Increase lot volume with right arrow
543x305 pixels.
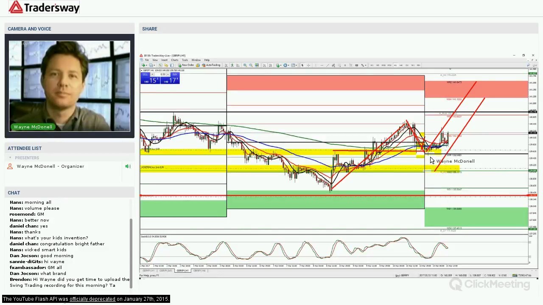click(x=168, y=75)
